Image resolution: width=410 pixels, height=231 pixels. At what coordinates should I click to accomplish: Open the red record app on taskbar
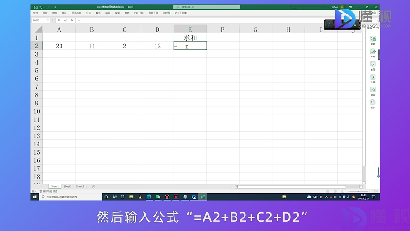pos(167,197)
